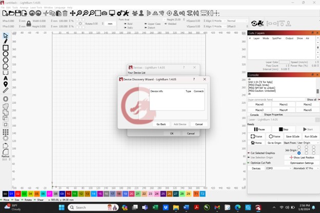Click the Zoom to frame selection icon
Viewport: 320px width, 213px height.
(x=98, y=13)
